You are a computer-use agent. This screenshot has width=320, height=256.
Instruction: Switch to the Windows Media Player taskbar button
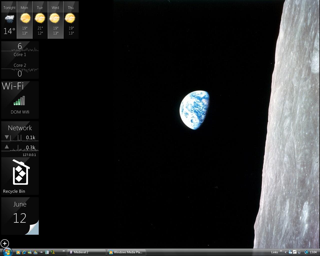point(126,252)
